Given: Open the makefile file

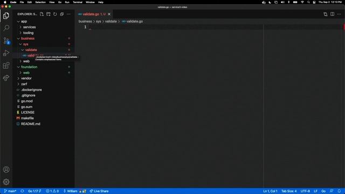Looking at the screenshot, I should point(44,118).
